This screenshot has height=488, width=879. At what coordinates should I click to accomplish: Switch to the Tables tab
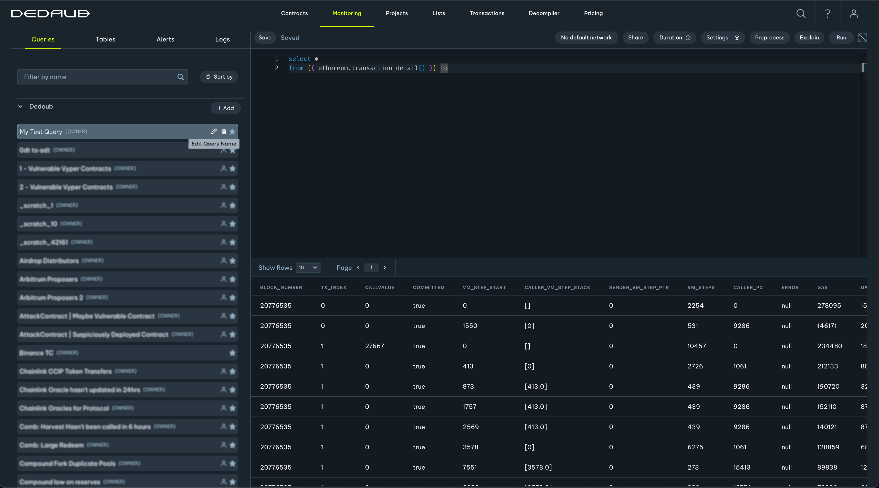click(x=106, y=39)
